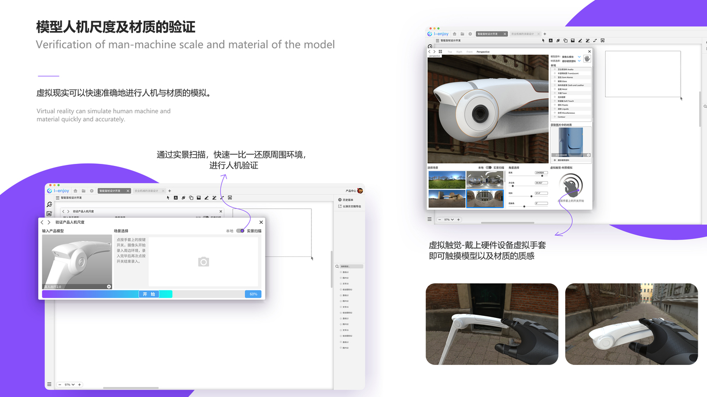The image size is (707, 397).
Task: Select the green field panorama scene thumbnail
Action: point(447,180)
